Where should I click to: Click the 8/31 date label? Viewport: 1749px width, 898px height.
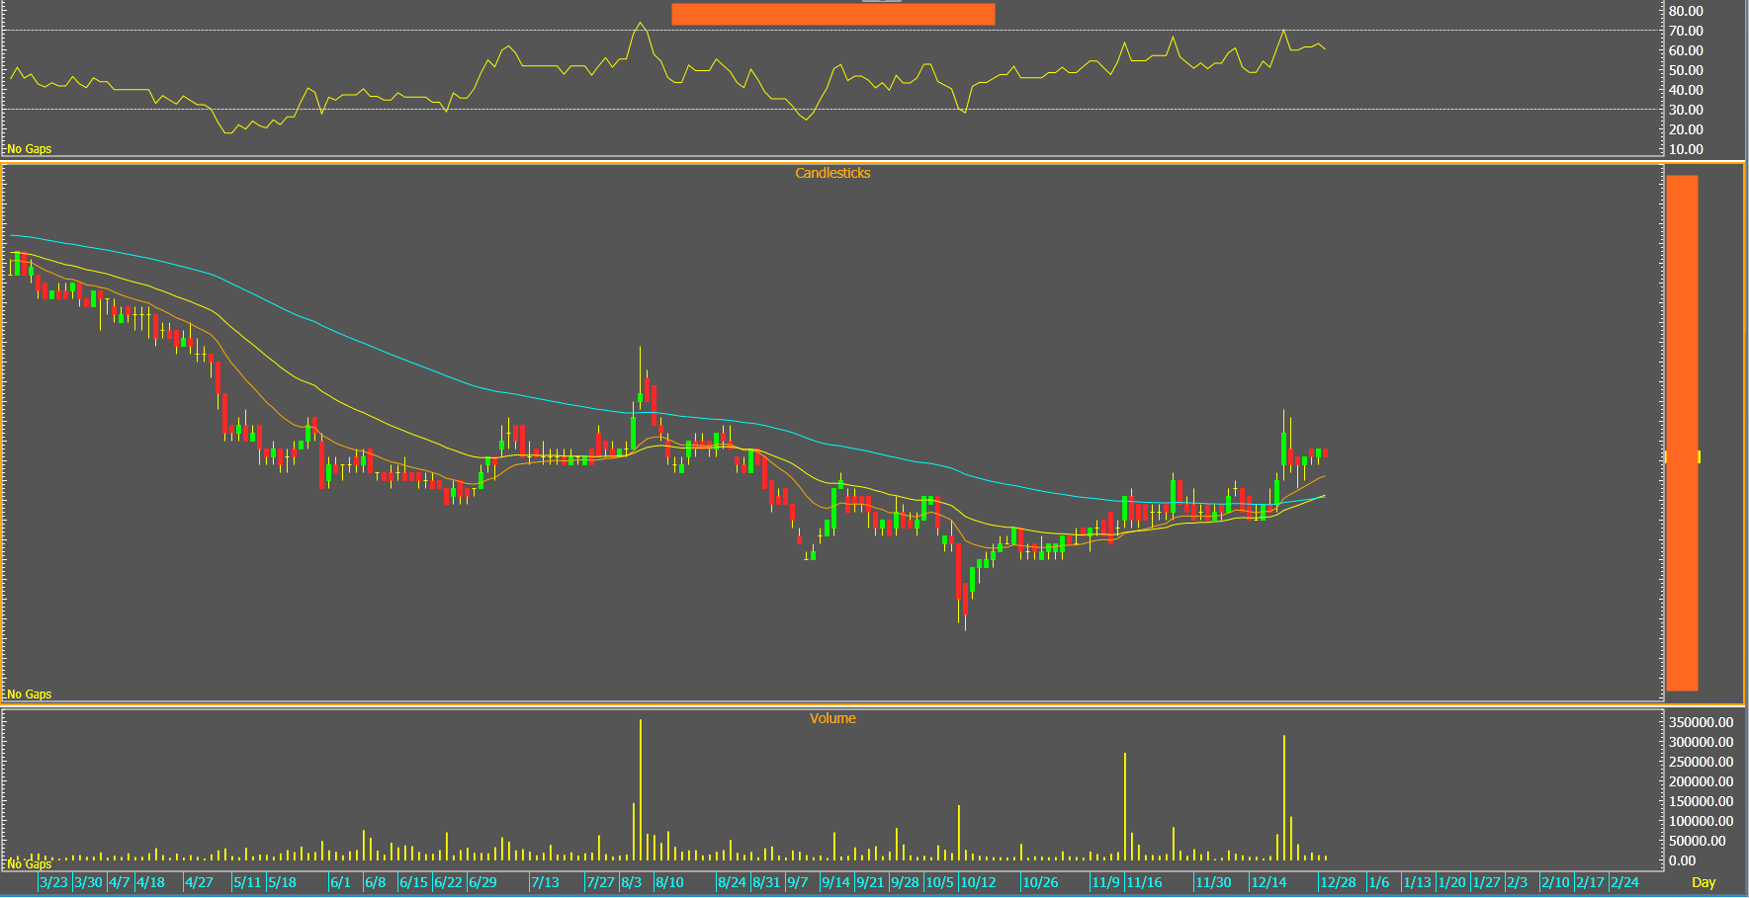[766, 882]
